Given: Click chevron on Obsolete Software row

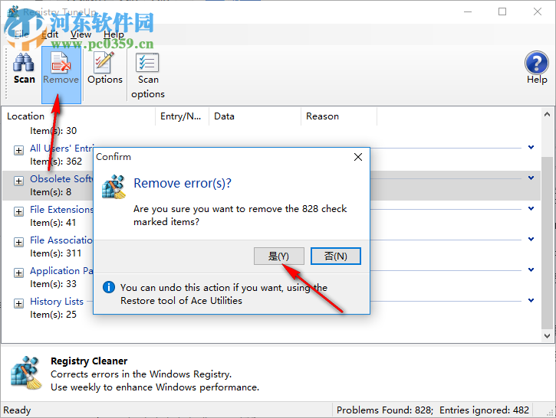Looking at the screenshot, I should click(x=531, y=178).
